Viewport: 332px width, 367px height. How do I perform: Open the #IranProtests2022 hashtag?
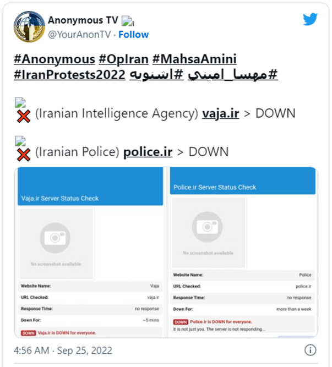click(x=69, y=75)
